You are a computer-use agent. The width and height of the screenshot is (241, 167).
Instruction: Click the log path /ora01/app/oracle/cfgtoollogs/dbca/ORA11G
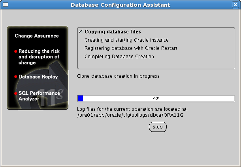click(x=130, y=115)
